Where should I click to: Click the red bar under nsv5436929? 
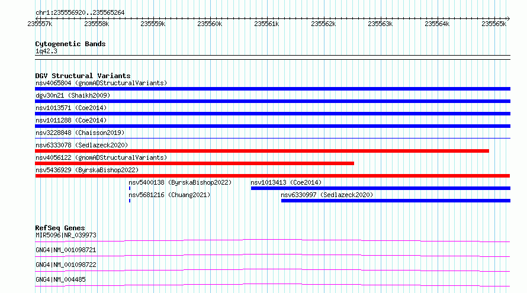coord(272,176)
